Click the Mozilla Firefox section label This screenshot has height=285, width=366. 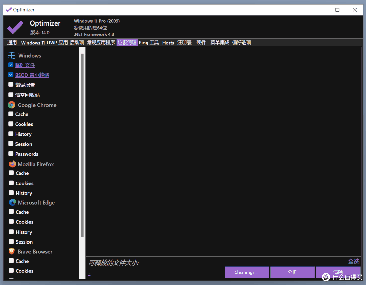(36, 164)
